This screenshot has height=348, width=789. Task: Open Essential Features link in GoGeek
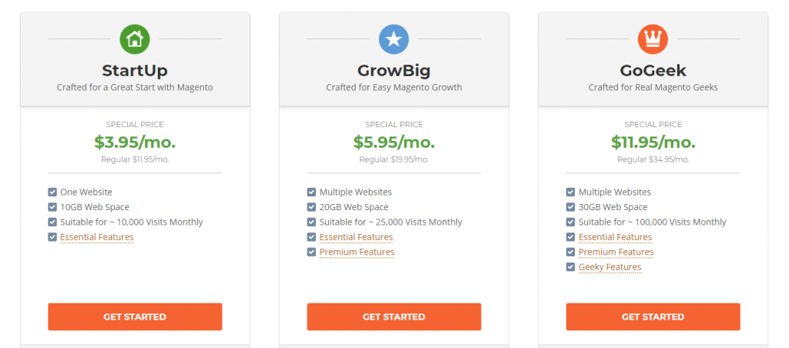pyautogui.click(x=616, y=237)
